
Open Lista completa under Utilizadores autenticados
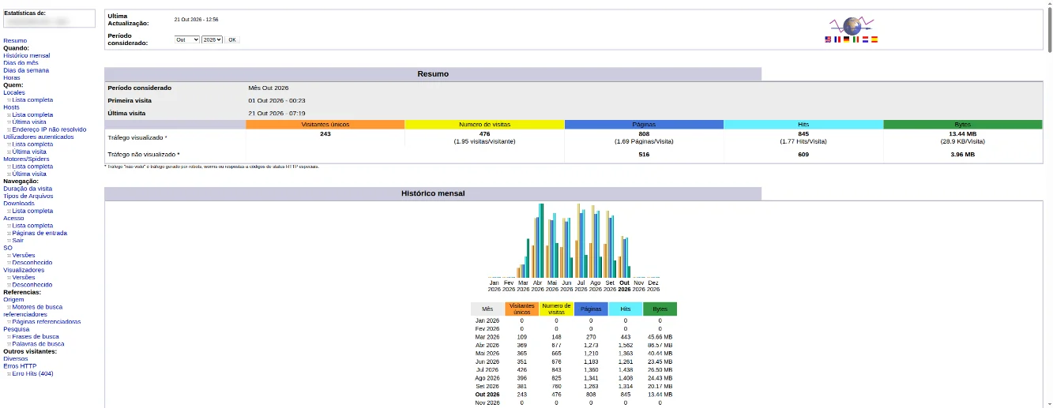click(32, 144)
